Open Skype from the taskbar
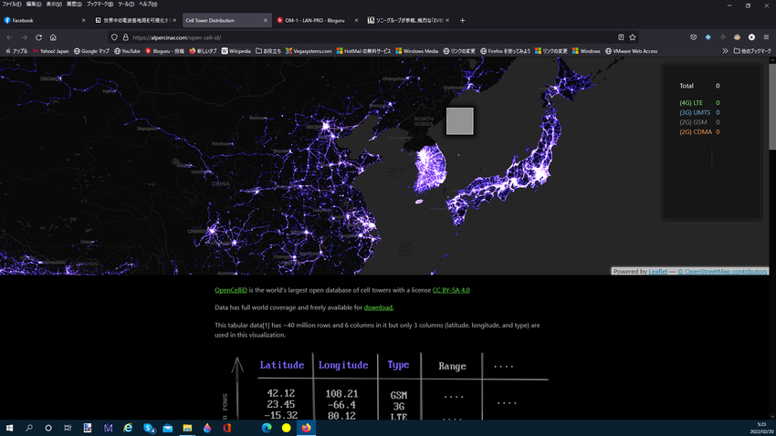Viewport: 776px width, 436px height. pyautogui.click(x=149, y=428)
